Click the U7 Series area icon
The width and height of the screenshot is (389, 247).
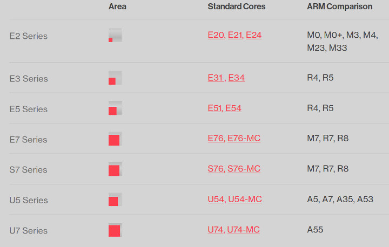[115, 230]
